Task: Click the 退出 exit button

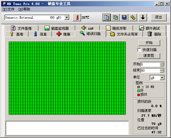Action: coord(158,17)
